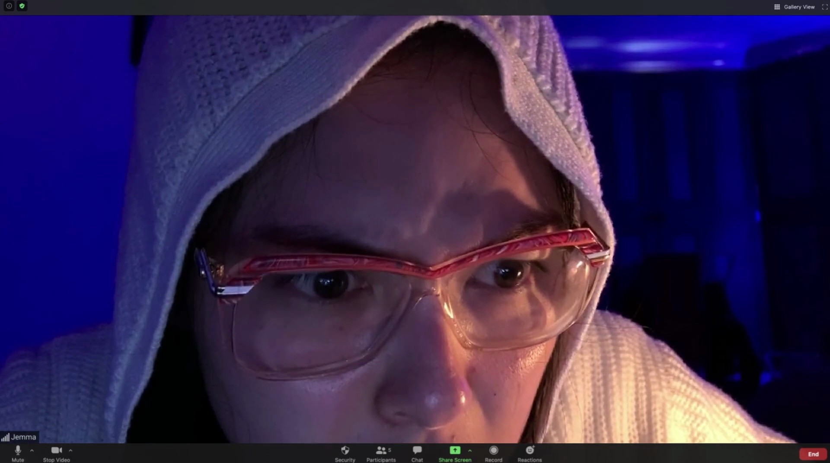Open the Reactions picker
The height and width of the screenshot is (463, 830).
point(530,453)
